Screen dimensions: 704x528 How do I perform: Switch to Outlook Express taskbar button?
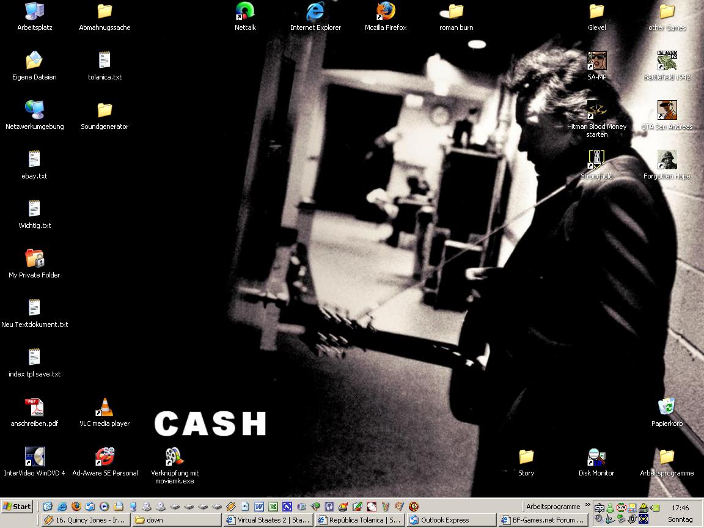pyautogui.click(x=452, y=520)
